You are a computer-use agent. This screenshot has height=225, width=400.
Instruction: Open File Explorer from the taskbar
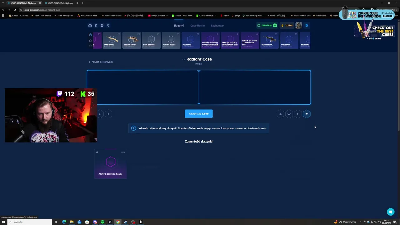[72, 222]
